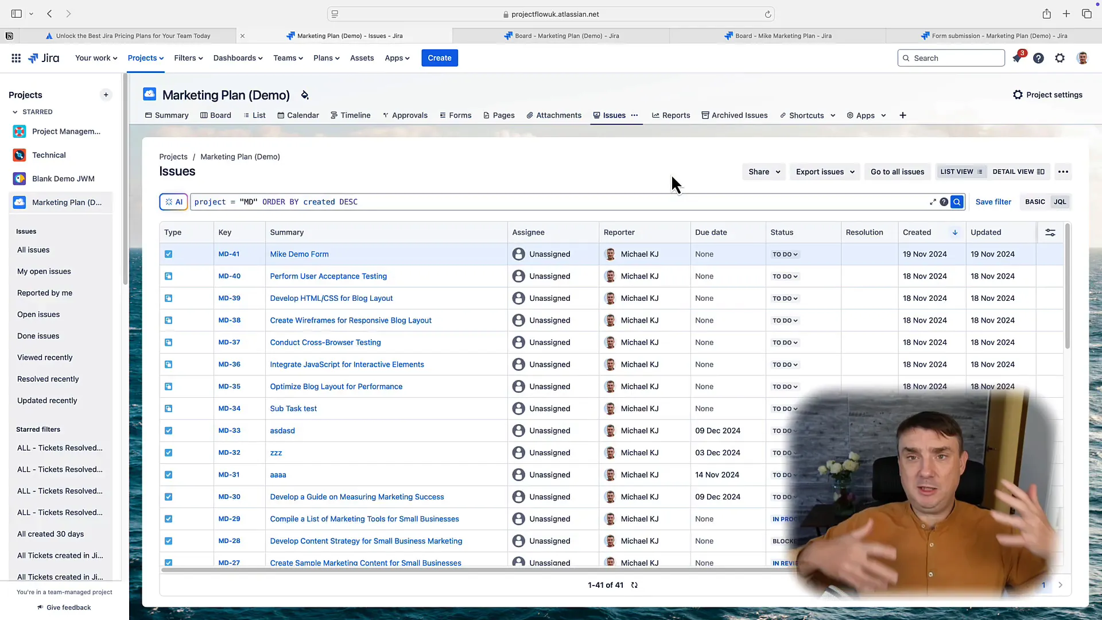This screenshot has height=620, width=1102.
Task: Click the MD-32 task type checkbox icon
Action: pos(168,453)
